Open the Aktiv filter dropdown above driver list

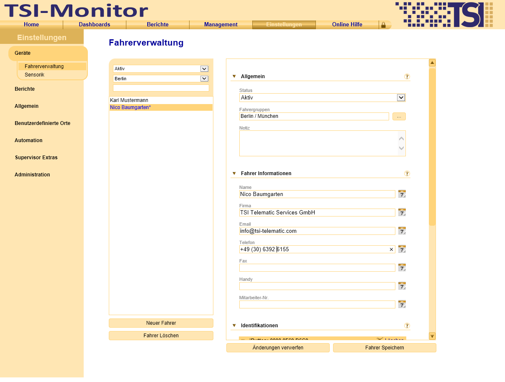click(204, 69)
